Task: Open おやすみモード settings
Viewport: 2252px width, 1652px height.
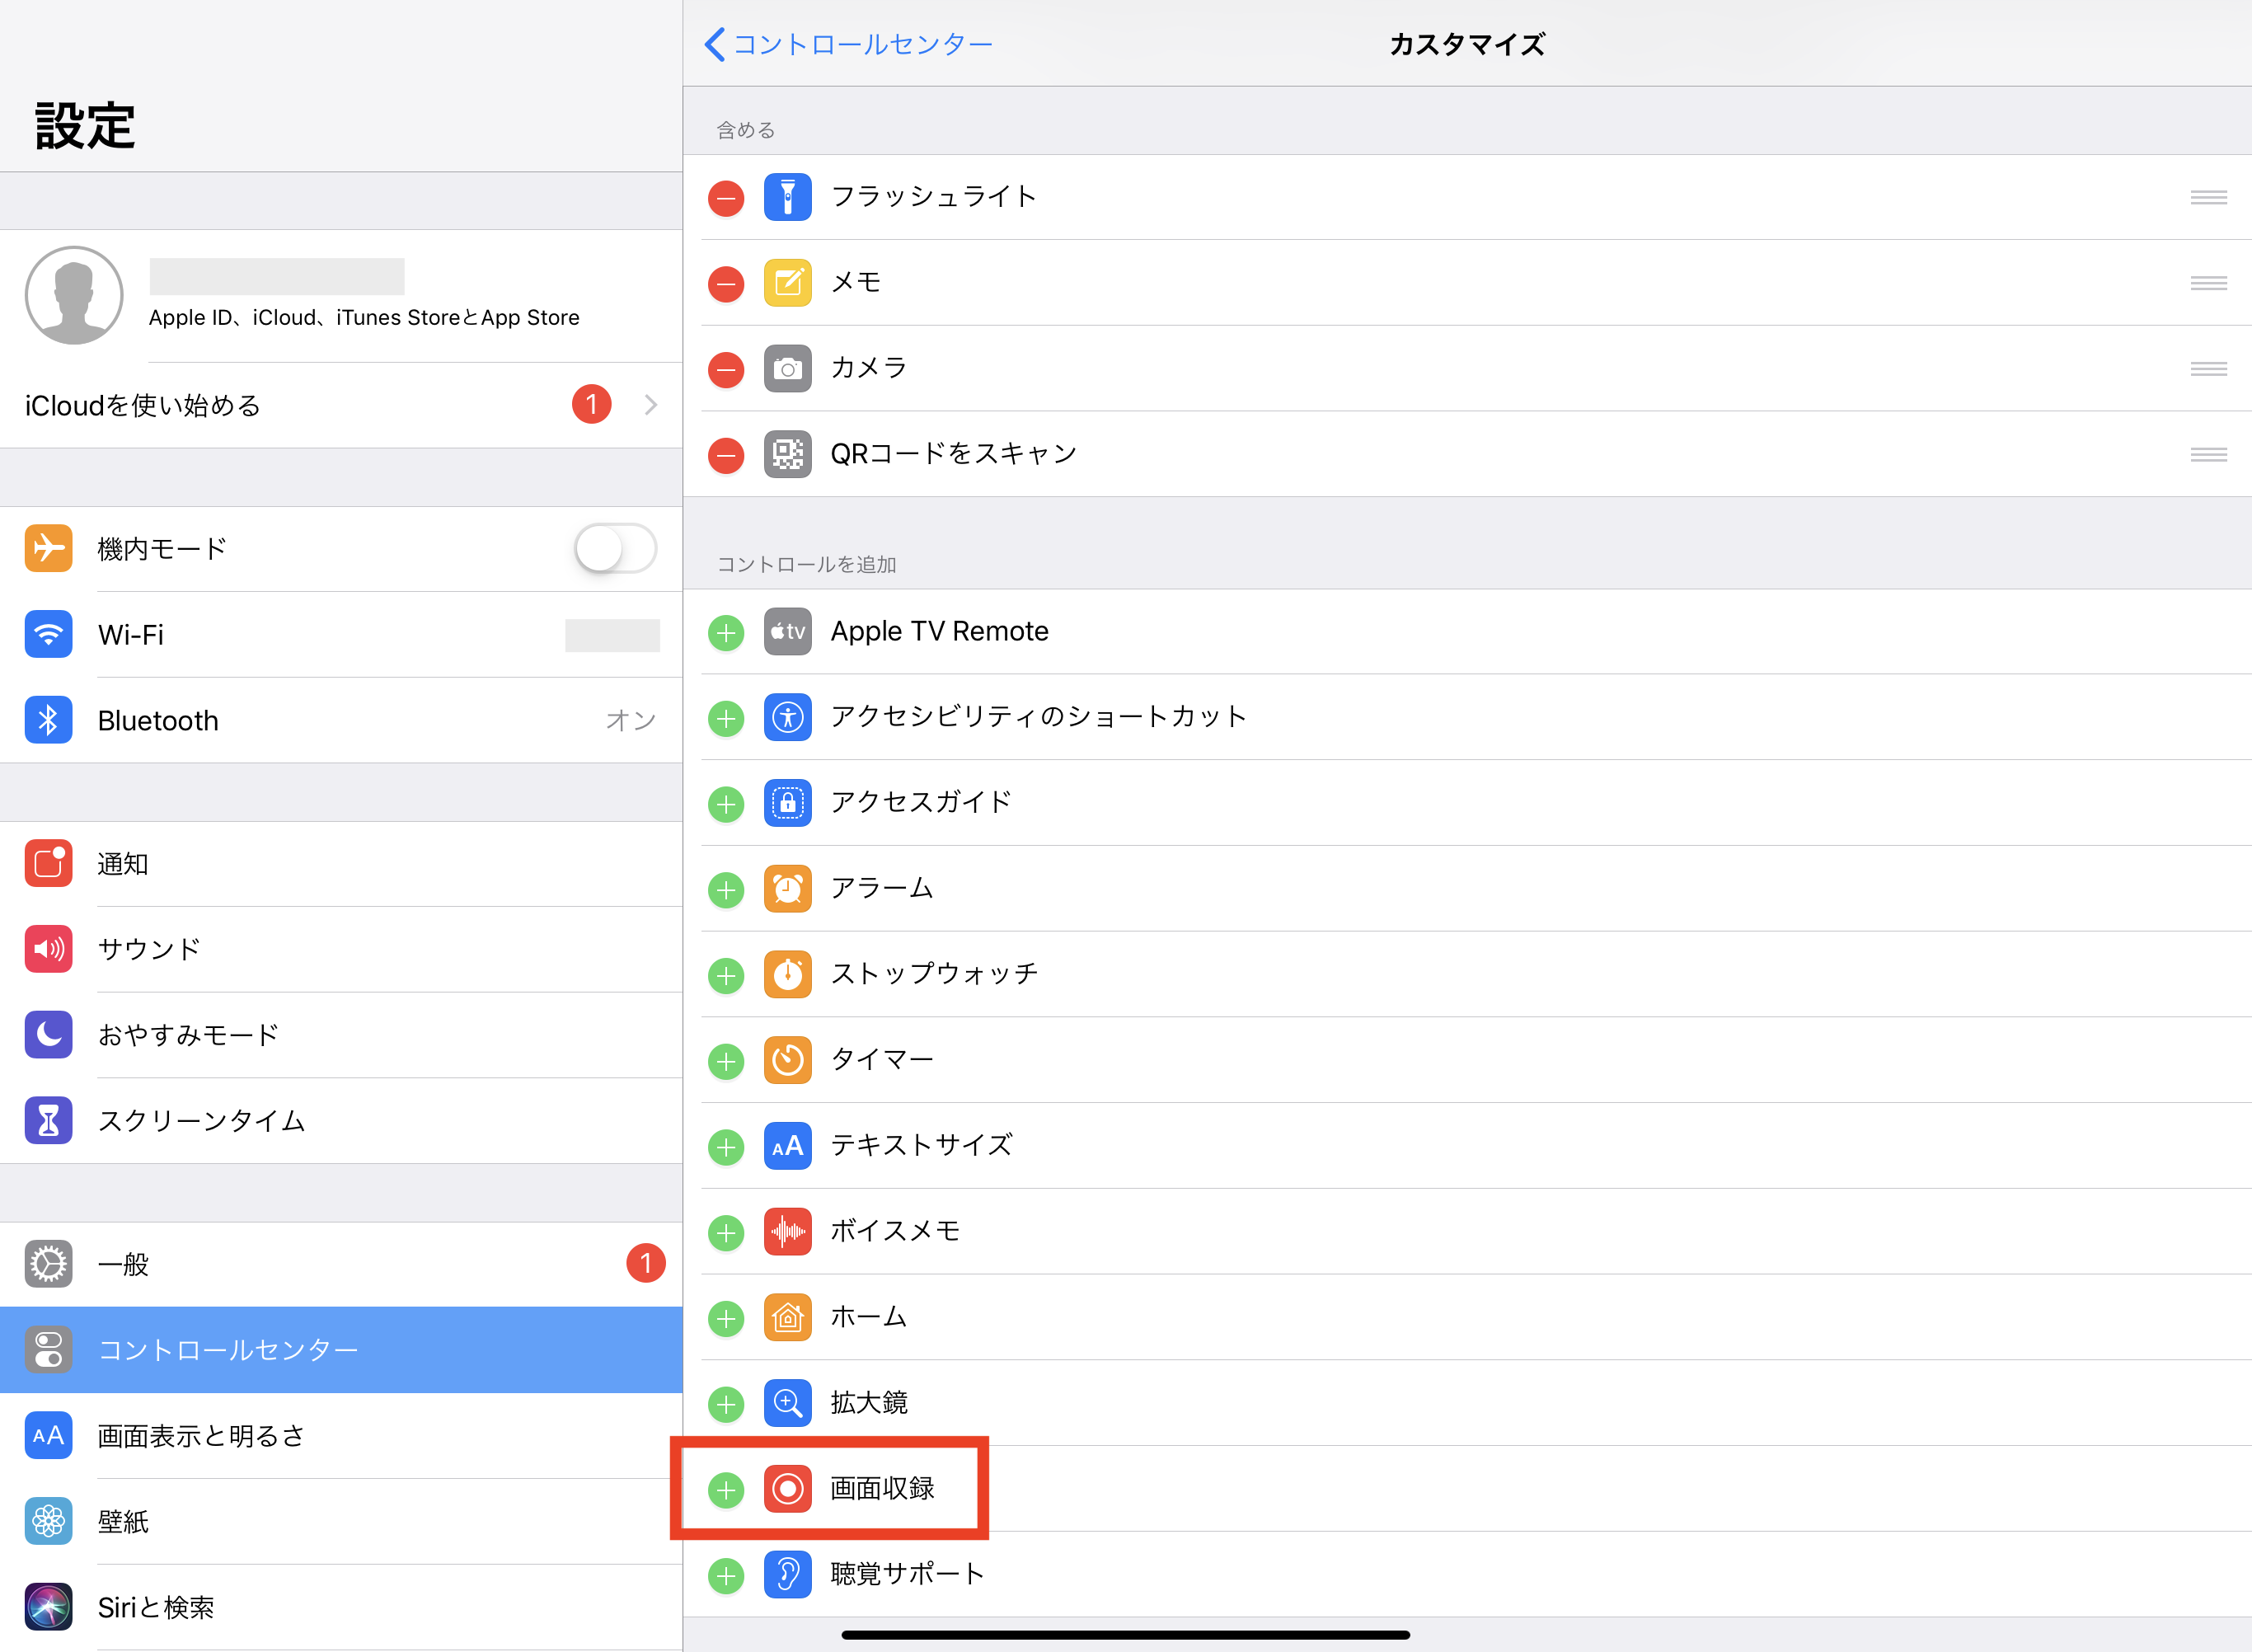Action: tap(341, 1036)
